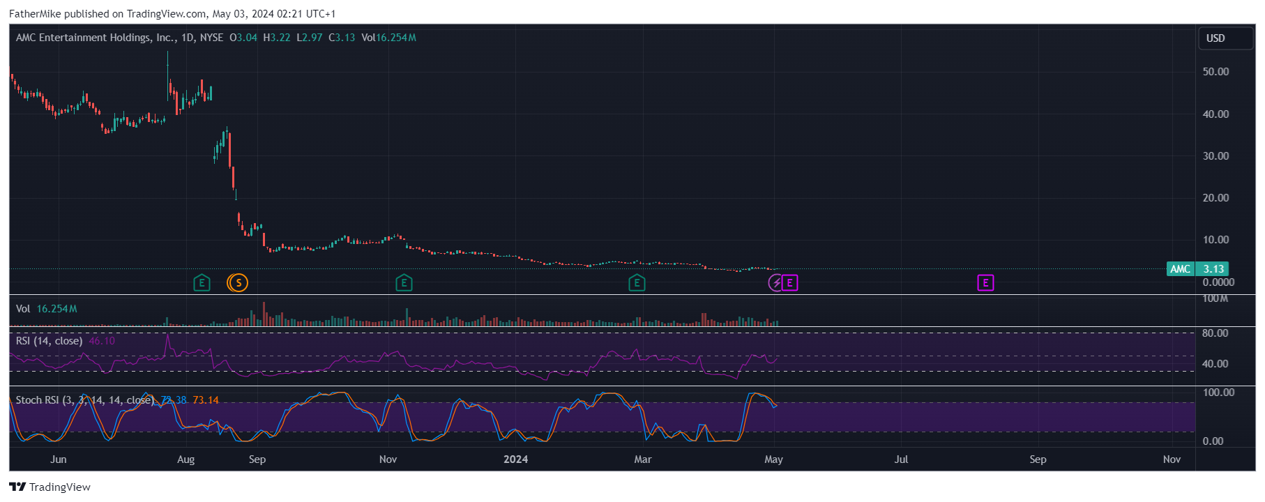Open the USD currency selector

click(1225, 38)
